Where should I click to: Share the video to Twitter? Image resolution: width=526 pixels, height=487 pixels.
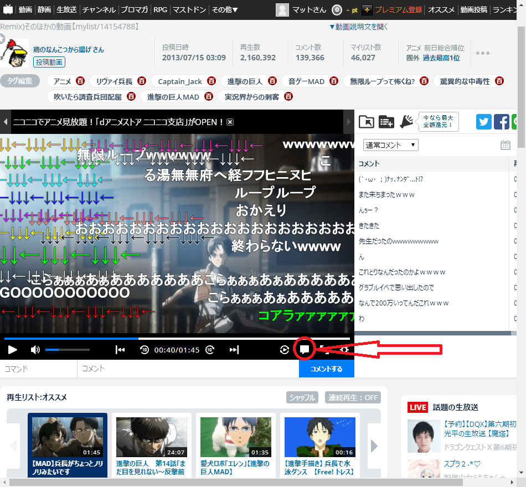point(484,122)
